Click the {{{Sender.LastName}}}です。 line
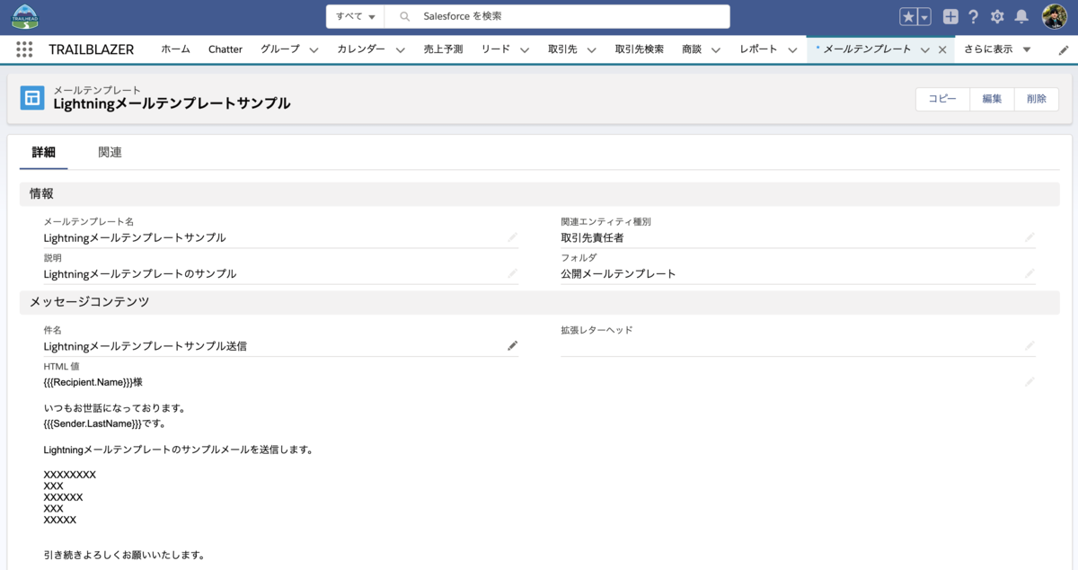Screen dimensions: 1078x570 coord(104,423)
